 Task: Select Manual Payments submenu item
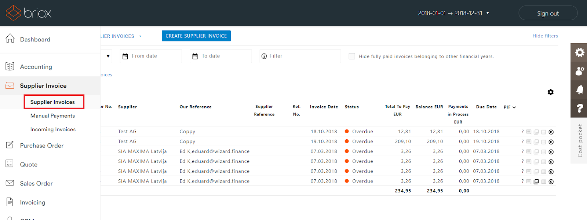point(52,116)
